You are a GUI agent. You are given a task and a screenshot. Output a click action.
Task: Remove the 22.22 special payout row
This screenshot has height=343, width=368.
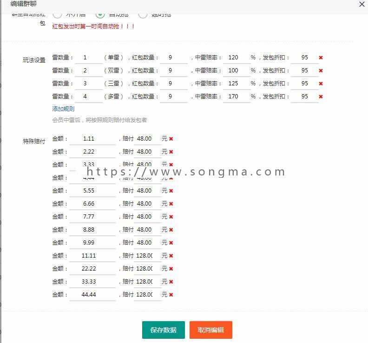click(x=171, y=269)
